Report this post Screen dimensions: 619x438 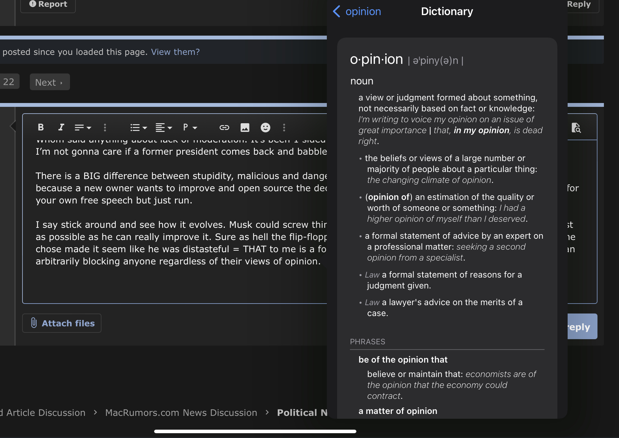coord(48,4)
